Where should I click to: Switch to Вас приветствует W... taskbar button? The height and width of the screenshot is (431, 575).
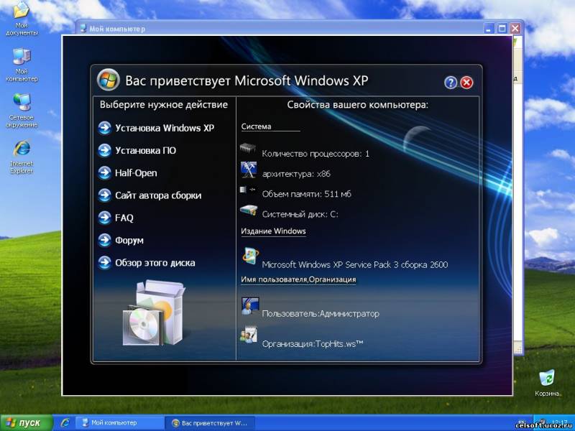[209, 423]
